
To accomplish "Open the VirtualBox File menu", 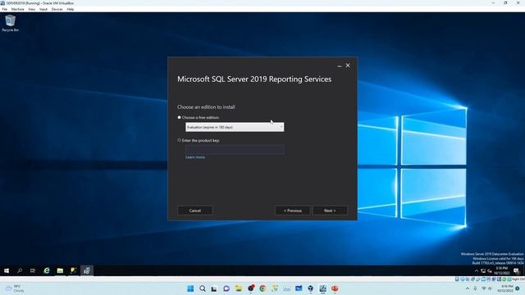I will (5, 9).
